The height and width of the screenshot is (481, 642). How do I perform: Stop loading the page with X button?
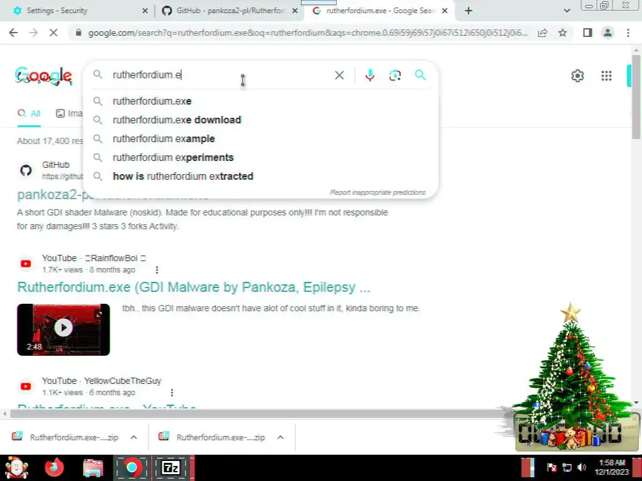click(x=53, y=33)
